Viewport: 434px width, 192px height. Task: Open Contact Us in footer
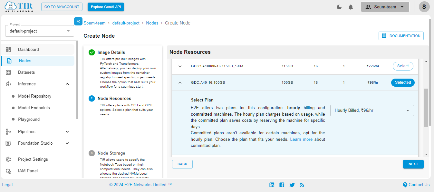pyautogui.click(x=416, y=185)
